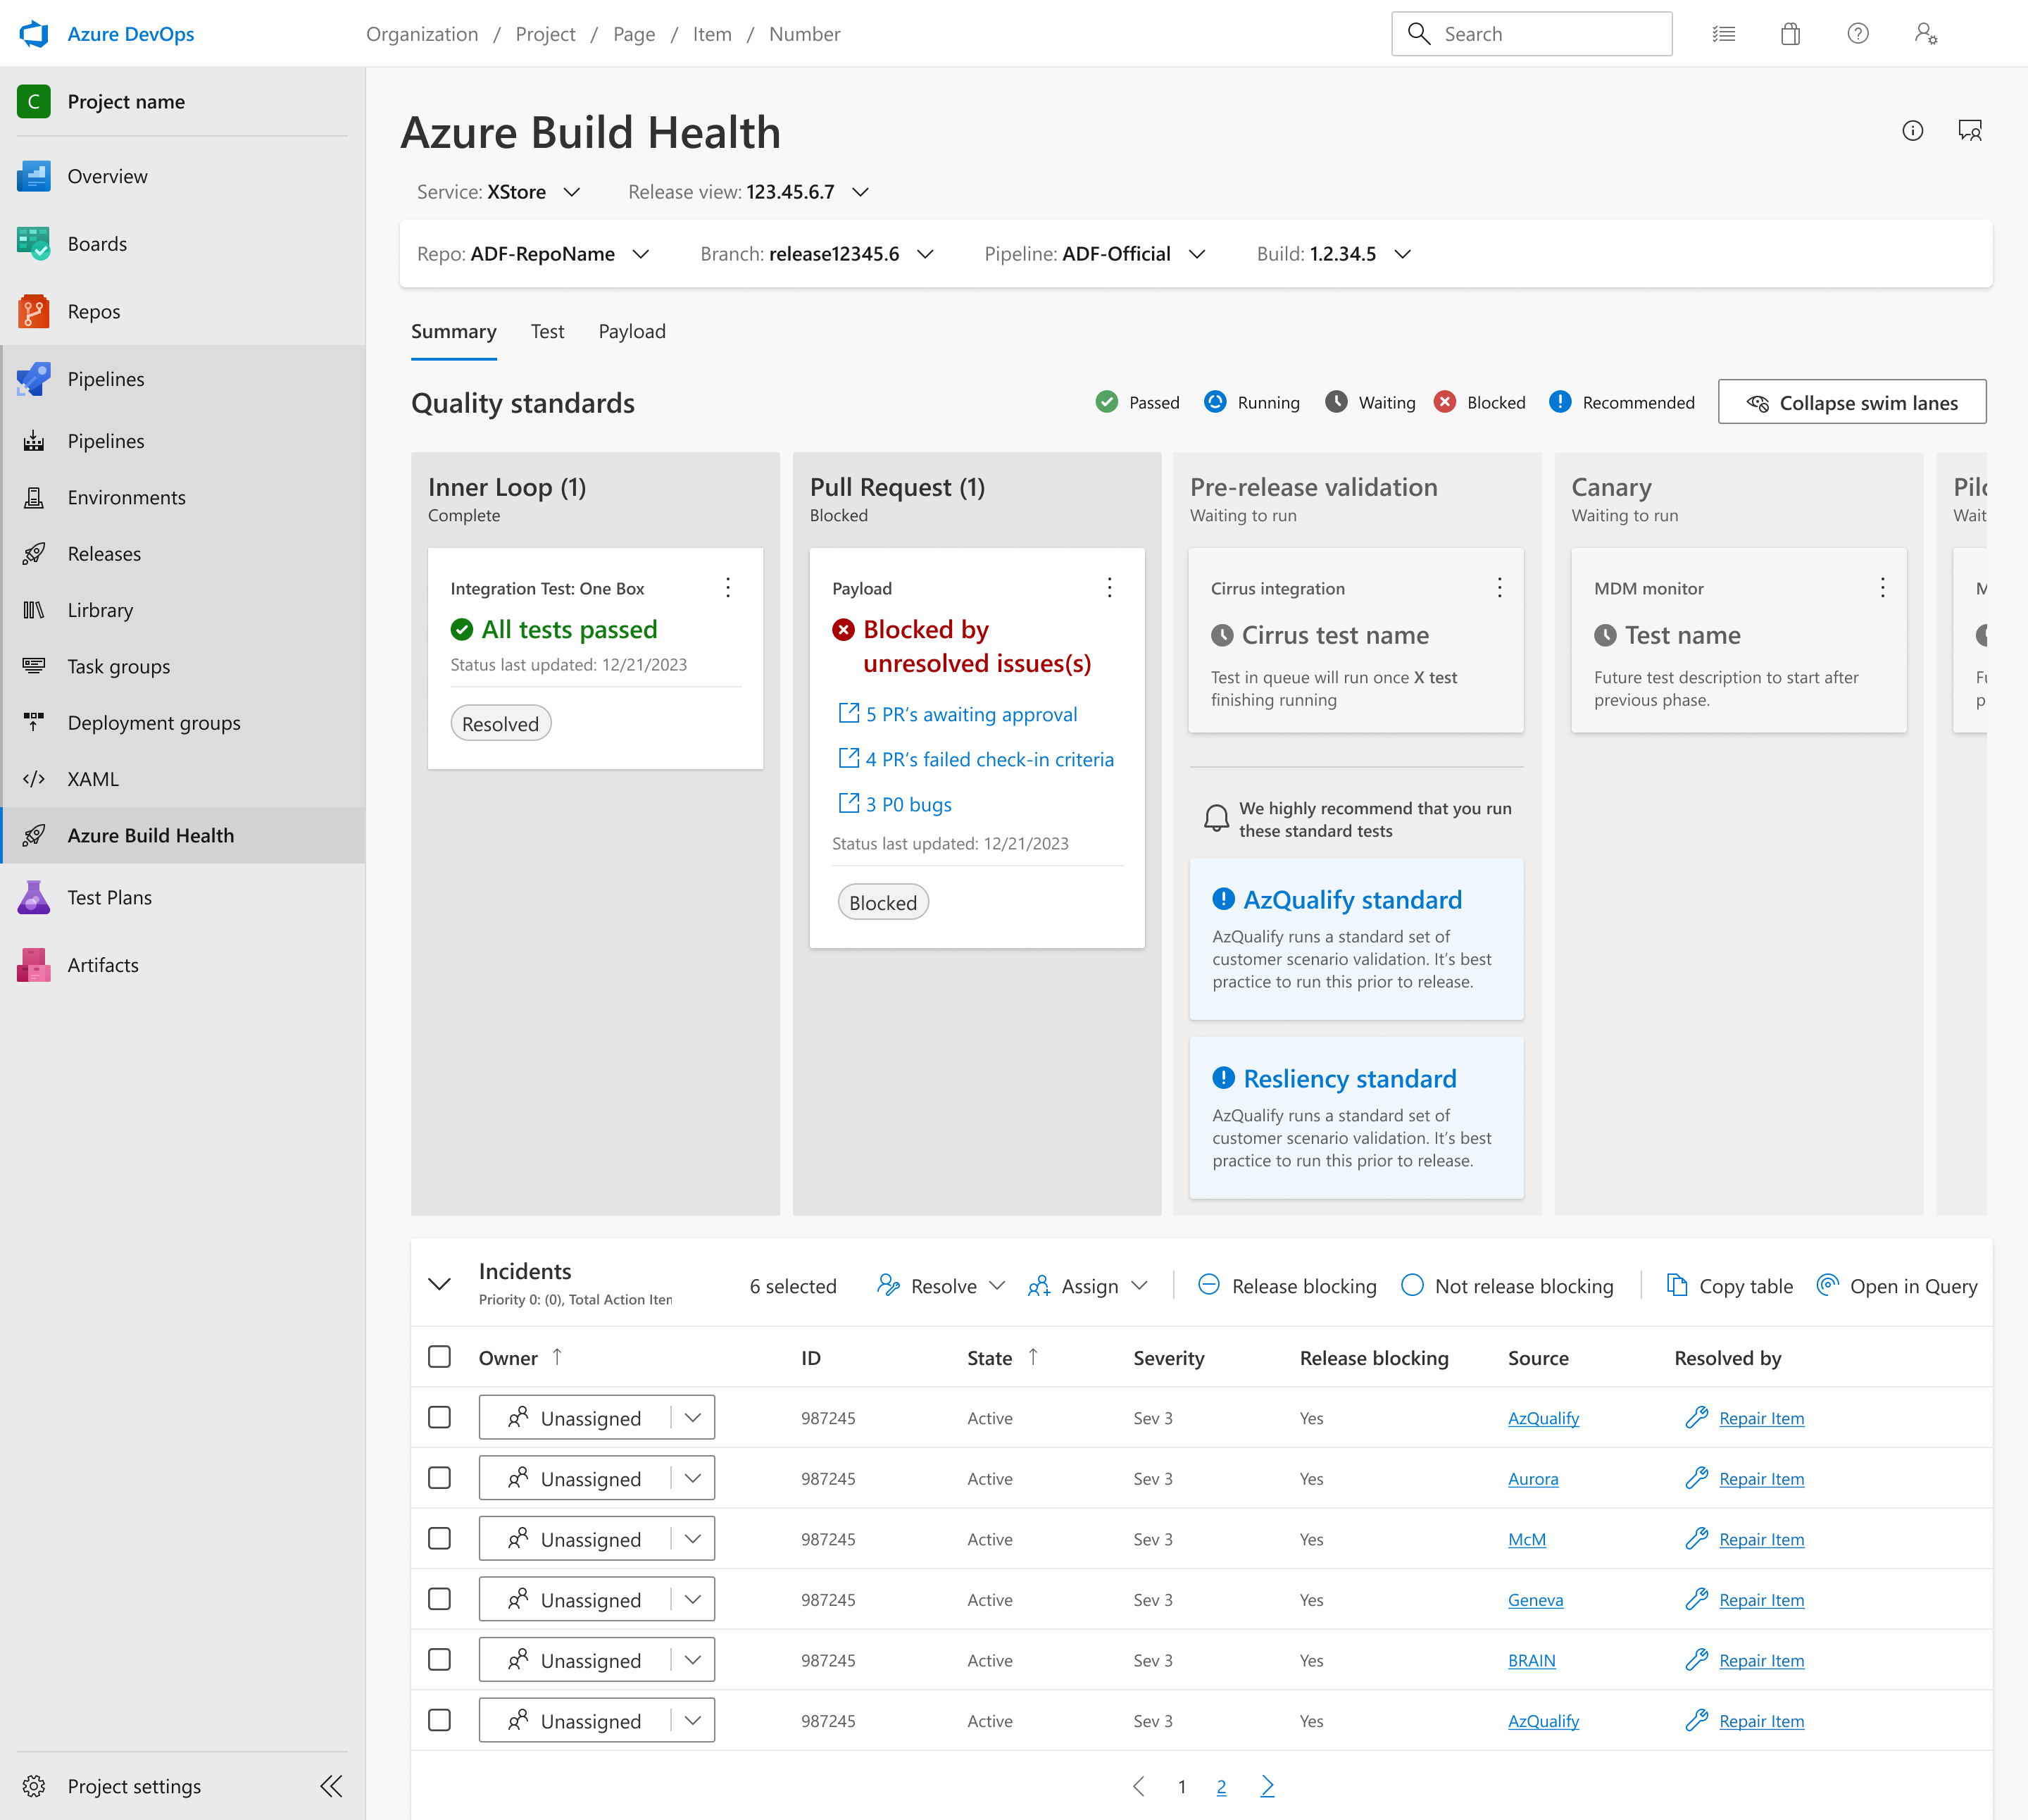Open more options on Integration Test card
Image resolution: width=2028 pixels, height=1820 pixels.
(727, 588)
